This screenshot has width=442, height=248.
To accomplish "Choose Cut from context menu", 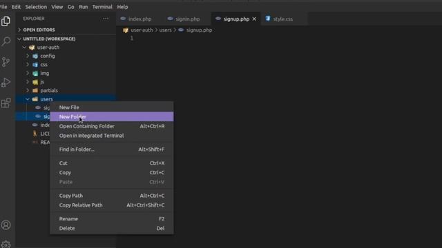I will (x=112, y=163).
